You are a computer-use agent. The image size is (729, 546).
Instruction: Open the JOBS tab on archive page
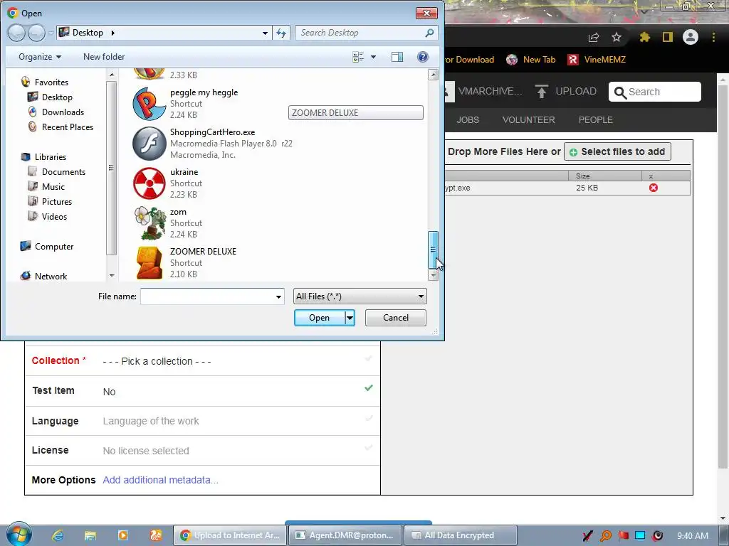pyautogui.click(x=468, y=119)
